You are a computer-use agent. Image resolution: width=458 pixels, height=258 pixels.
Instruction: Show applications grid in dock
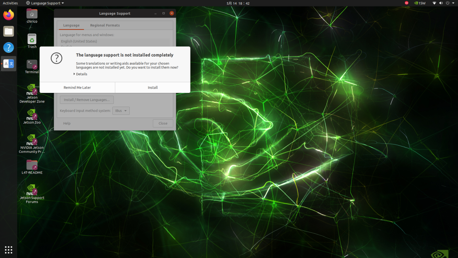coord(8,250)
